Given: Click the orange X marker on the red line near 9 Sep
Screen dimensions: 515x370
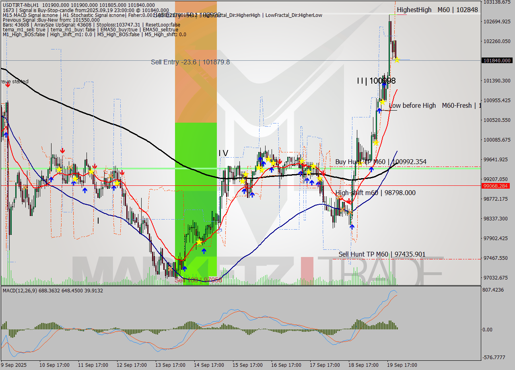Looking at the screenshot, I should pyautogui.click(x=25, y=188).
